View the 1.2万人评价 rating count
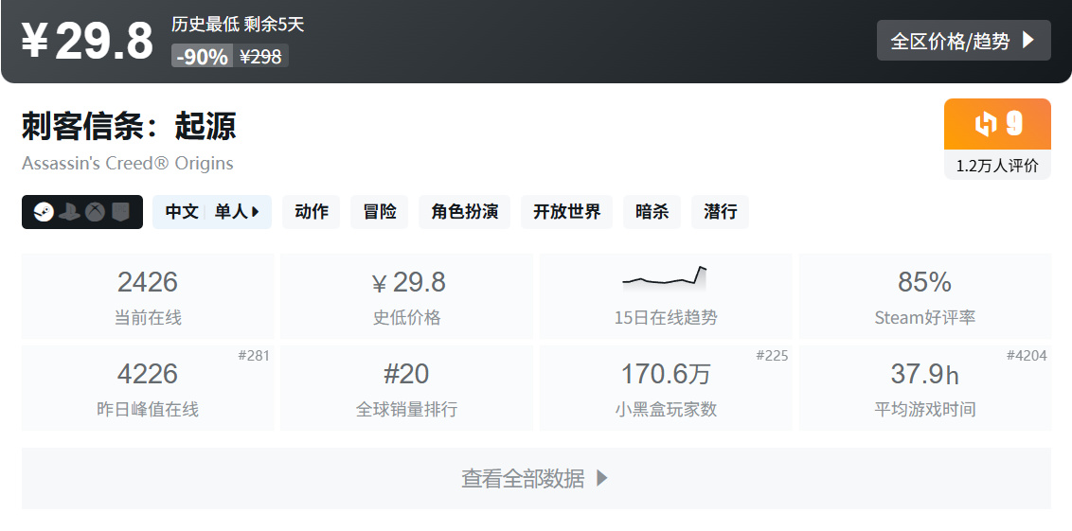 click(997, 166)
